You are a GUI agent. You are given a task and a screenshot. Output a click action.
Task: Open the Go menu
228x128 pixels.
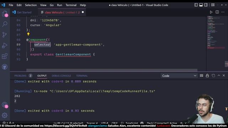[52, 5]
